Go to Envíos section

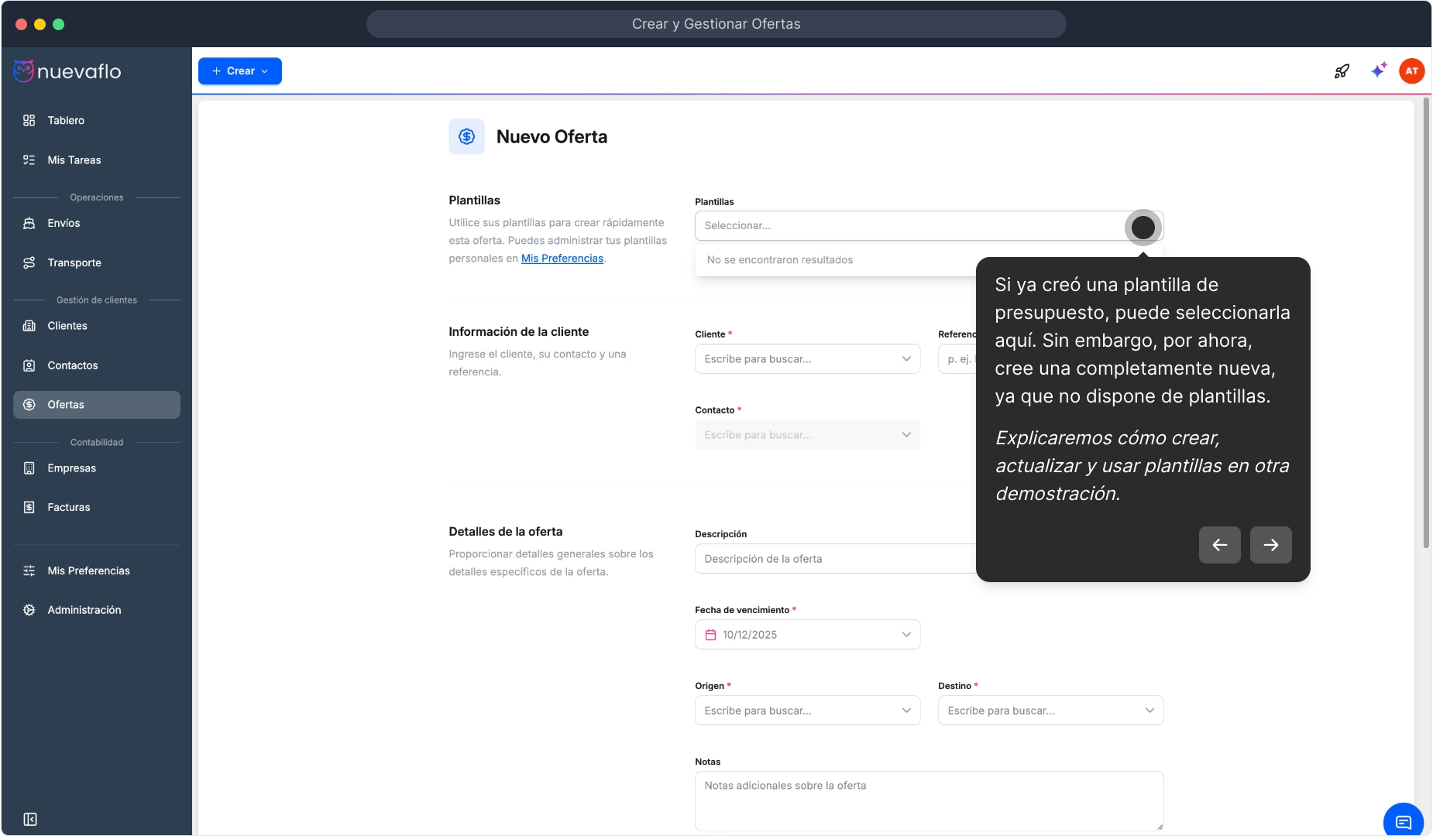[64, 223]
